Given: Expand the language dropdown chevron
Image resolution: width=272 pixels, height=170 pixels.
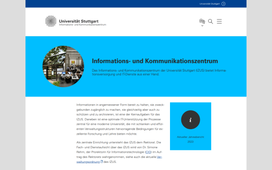Looking at the screenshot, I should 202,26.
